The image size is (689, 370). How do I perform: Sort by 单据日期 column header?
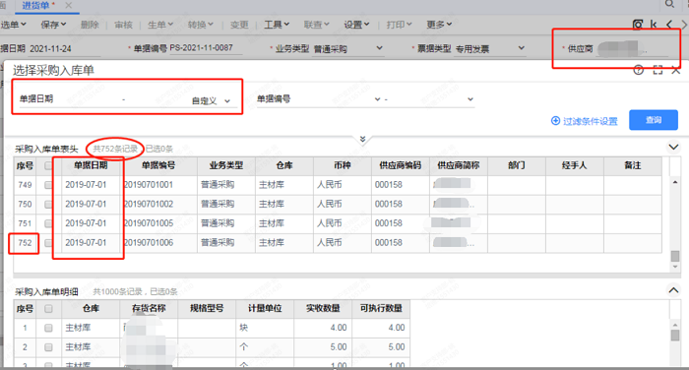(91, 165)
